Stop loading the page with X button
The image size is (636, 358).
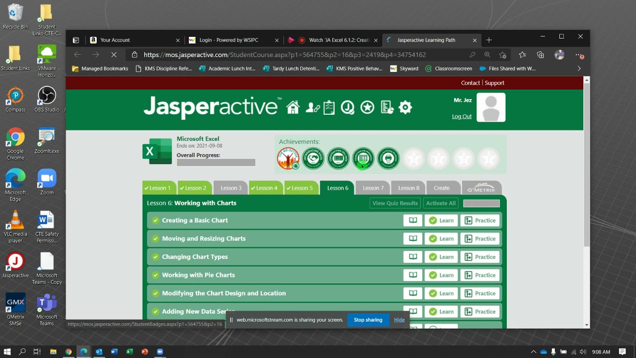pos(114,55)
